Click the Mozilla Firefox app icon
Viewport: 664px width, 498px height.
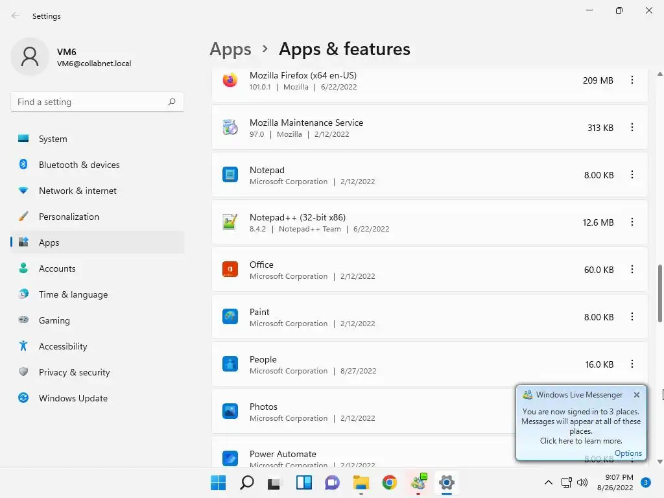[x=230, y=80]
